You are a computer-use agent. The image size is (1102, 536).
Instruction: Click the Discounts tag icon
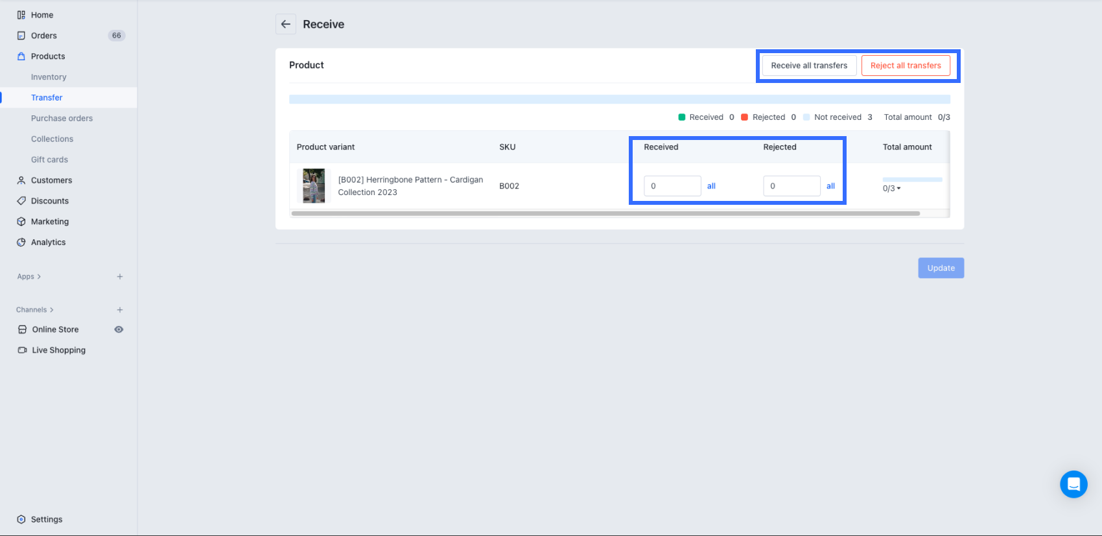coord(21,201)
